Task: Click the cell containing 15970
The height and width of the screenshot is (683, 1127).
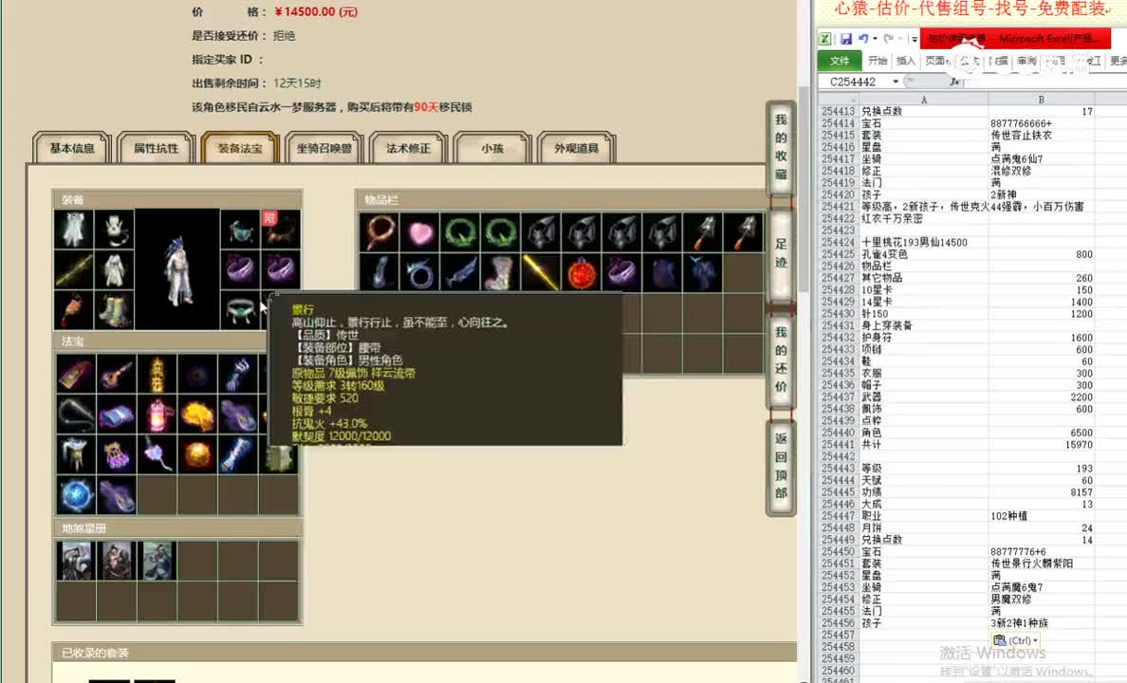Action: point(1042,445)
